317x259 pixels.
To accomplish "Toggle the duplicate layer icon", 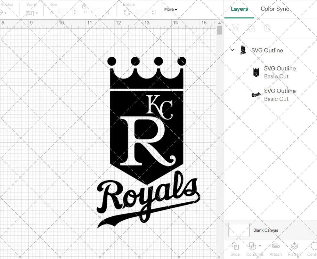I will point(252,28).
